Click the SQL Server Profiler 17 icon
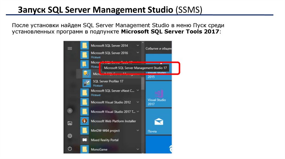The width and height of the screenshot is (285, 159). (x=87, y=83)
